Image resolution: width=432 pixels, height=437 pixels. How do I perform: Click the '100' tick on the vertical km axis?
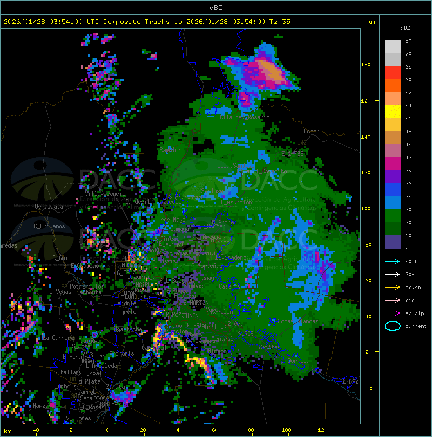pyautogui.click(x=366, y=209)
